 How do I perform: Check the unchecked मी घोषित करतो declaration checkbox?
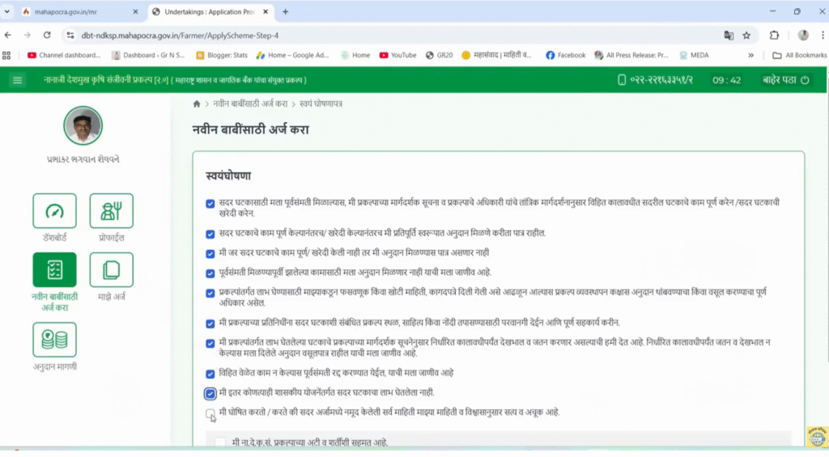tap(210, 413)
